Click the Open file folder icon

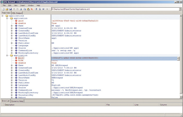click(x=7, y=9)
